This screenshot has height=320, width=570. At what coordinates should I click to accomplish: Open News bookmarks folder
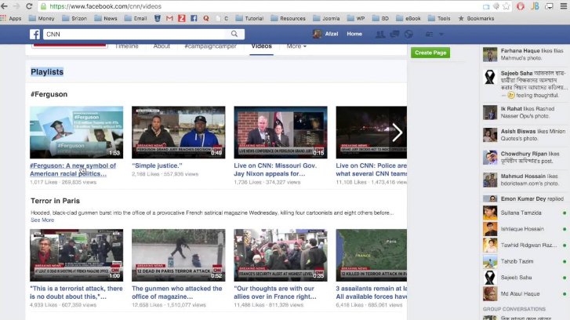point(106,18)
